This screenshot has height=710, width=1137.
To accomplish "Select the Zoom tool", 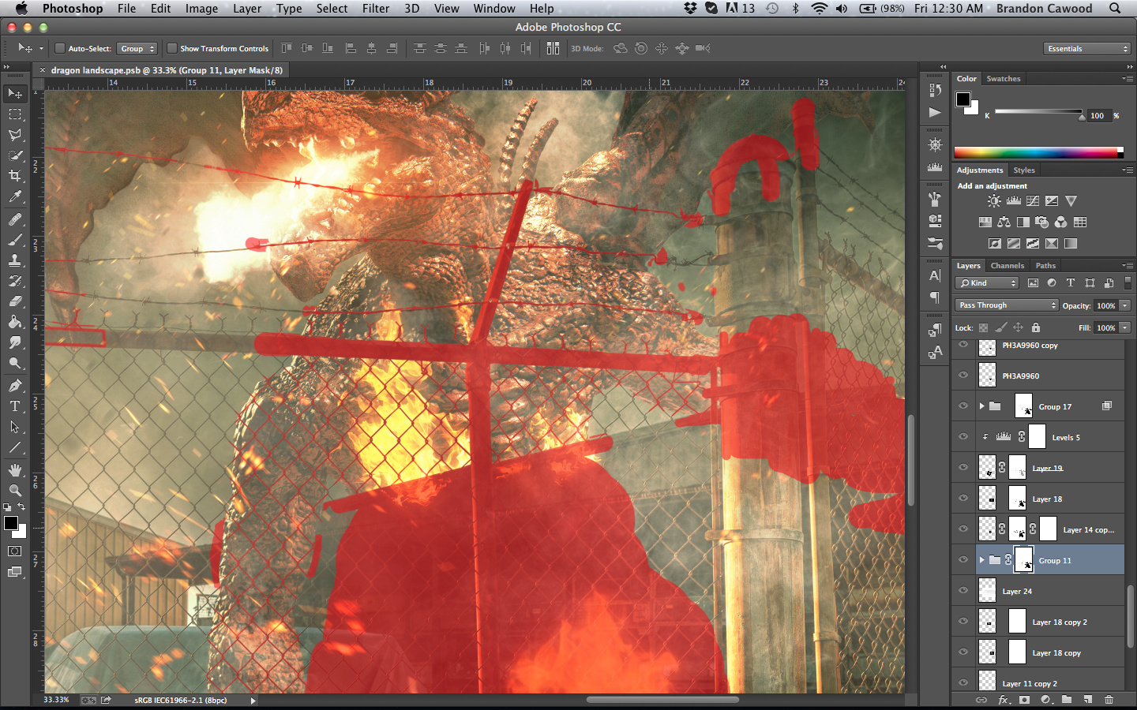I will [15, 491].
